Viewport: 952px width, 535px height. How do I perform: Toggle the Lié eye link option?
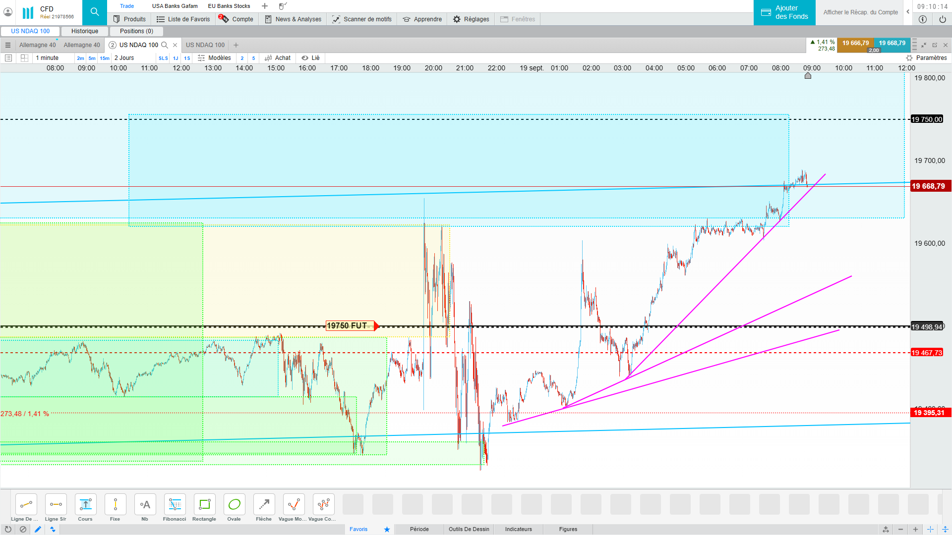[311, 58]
